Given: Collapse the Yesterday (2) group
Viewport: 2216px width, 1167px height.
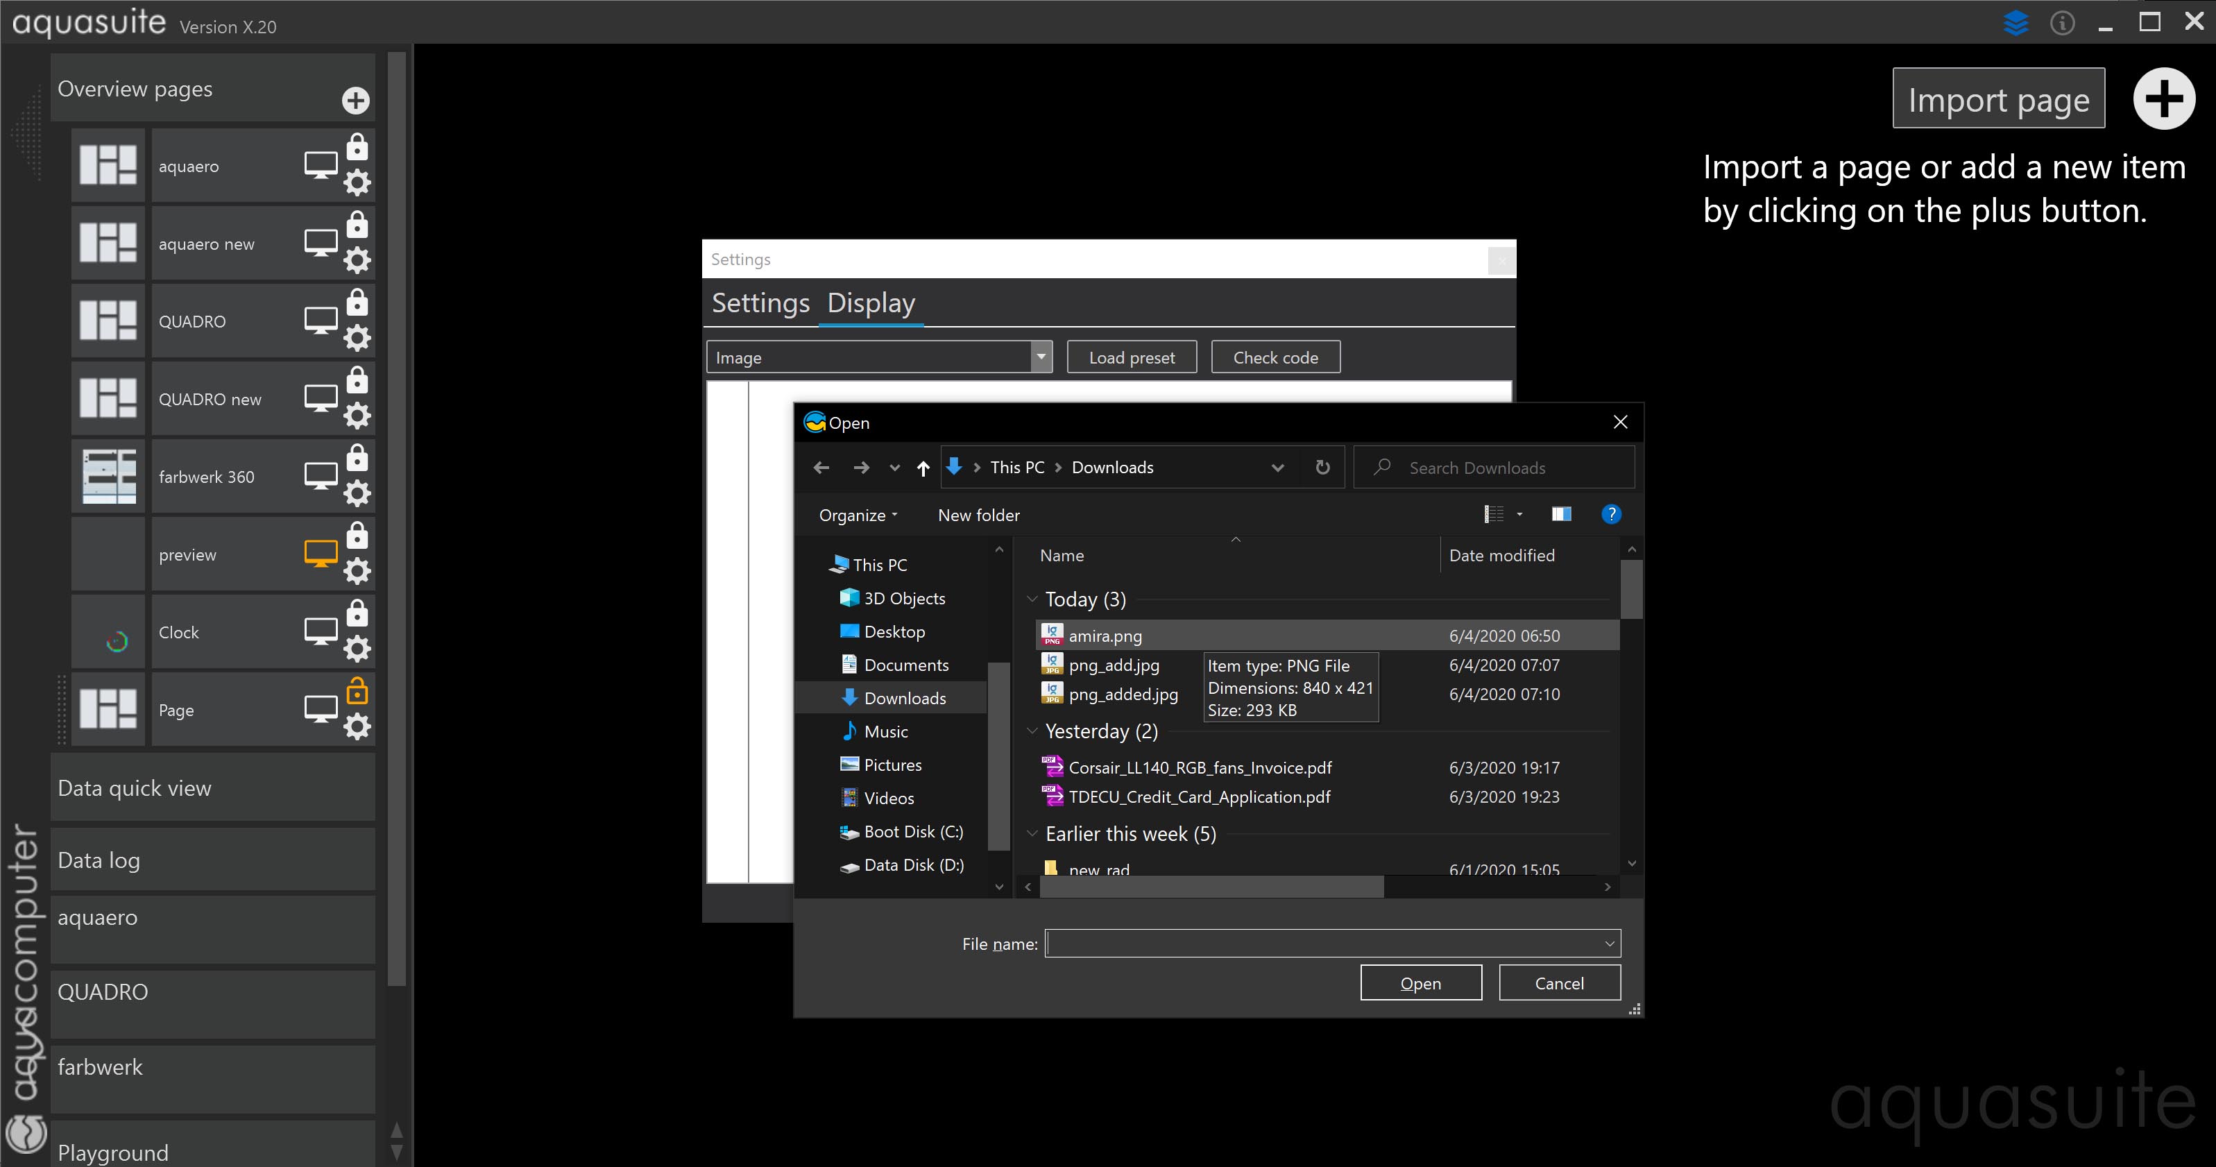Looking at the screenshot, I should [1032, 731].
